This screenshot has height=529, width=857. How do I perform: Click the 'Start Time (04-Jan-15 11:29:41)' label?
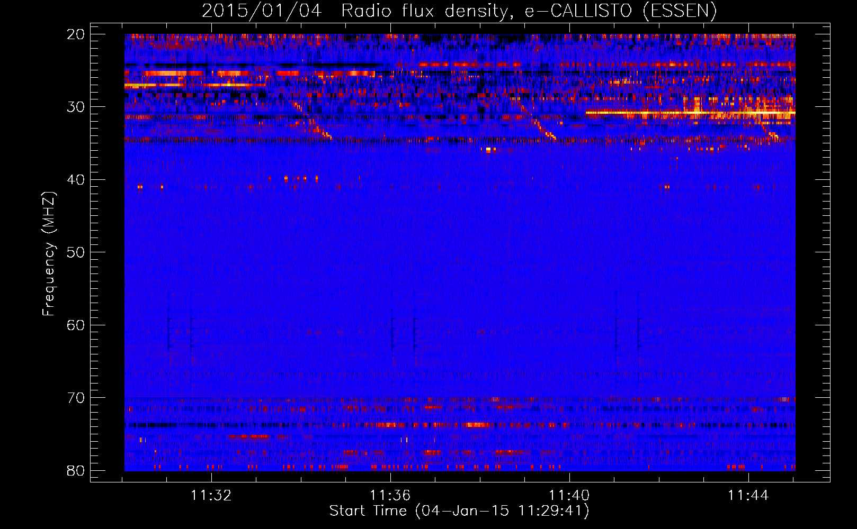pos(459,511)
